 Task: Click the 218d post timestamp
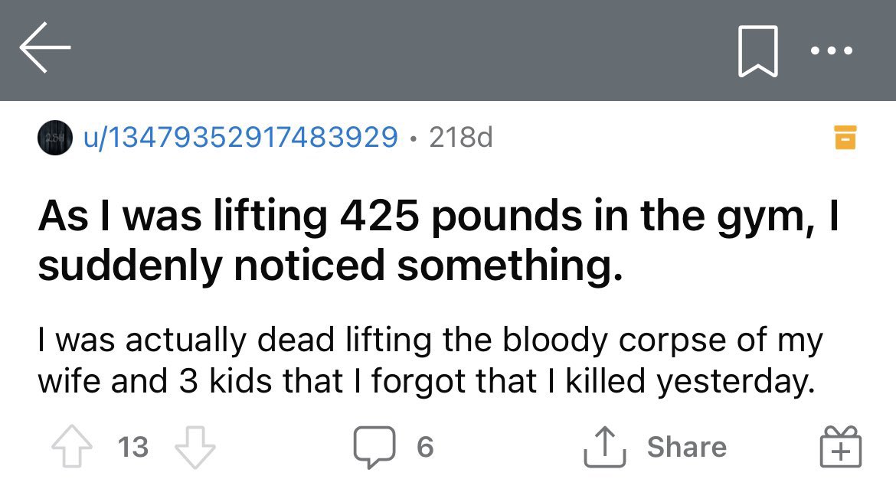coord(461,138)
